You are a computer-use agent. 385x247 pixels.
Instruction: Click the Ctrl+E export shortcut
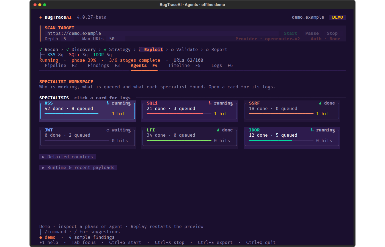[x=215, y=243]
